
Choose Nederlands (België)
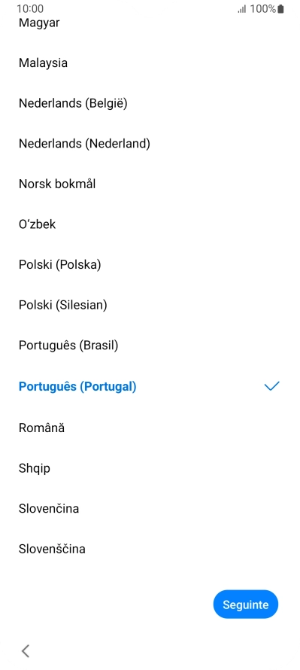click(150, 103)
